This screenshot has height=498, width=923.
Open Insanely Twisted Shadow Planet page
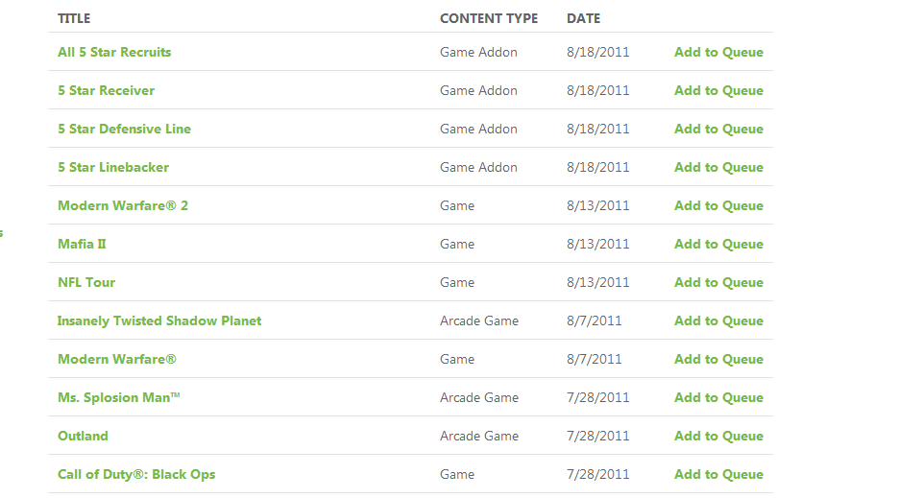pos(159,320)
